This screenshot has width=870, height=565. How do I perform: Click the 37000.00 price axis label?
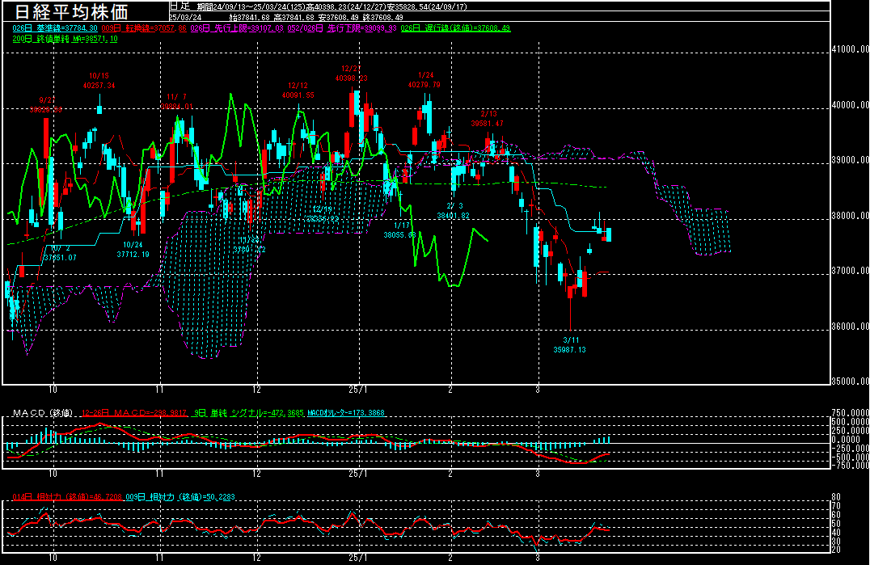coord(851,271)
